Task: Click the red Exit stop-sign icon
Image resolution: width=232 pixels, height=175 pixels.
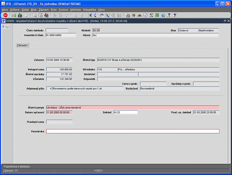Action: pyautogui.click(x=6, y=15)
